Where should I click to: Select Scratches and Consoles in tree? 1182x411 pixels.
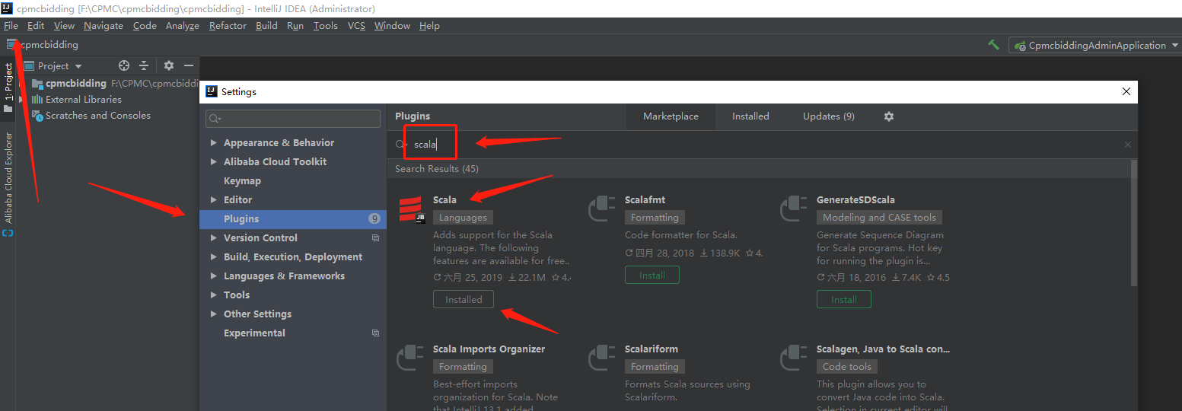pyautogui.click(x=91, y=116)
